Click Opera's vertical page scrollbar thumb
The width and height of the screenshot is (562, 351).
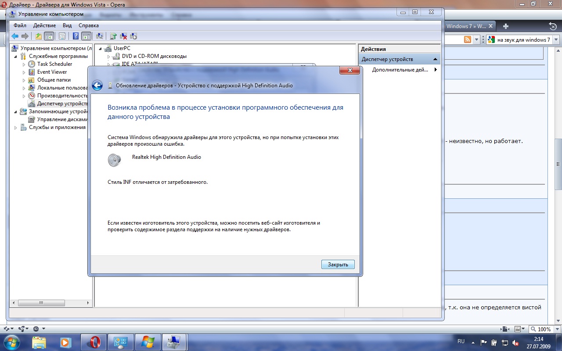(x=558, y=165)
